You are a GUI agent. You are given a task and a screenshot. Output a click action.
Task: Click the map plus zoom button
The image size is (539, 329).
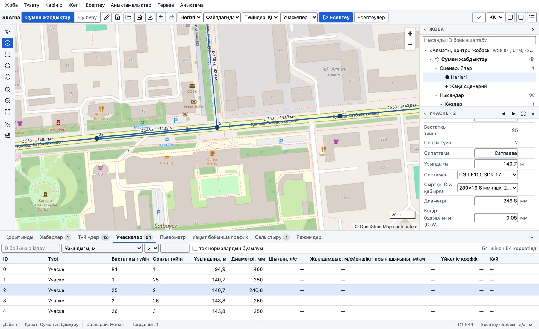[x=410, y=33]
